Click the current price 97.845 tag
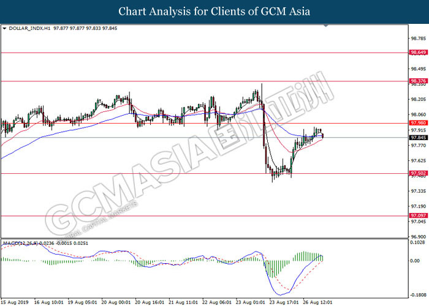 [418, 138]
